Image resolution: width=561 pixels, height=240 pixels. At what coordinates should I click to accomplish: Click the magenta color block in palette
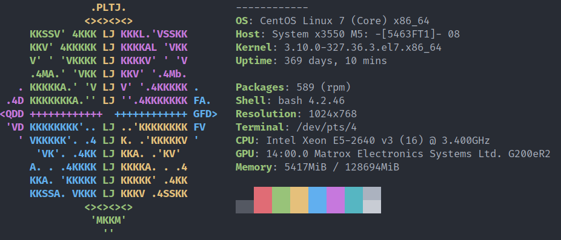pyautogui.click(x=336, y=200)
